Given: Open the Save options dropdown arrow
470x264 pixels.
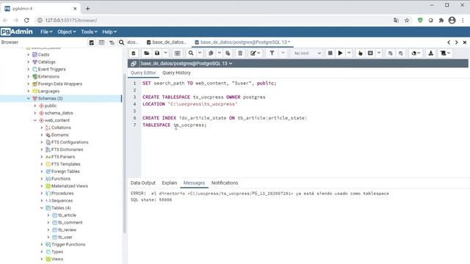Looking at the screenshot, I should [x=165, y=53].
